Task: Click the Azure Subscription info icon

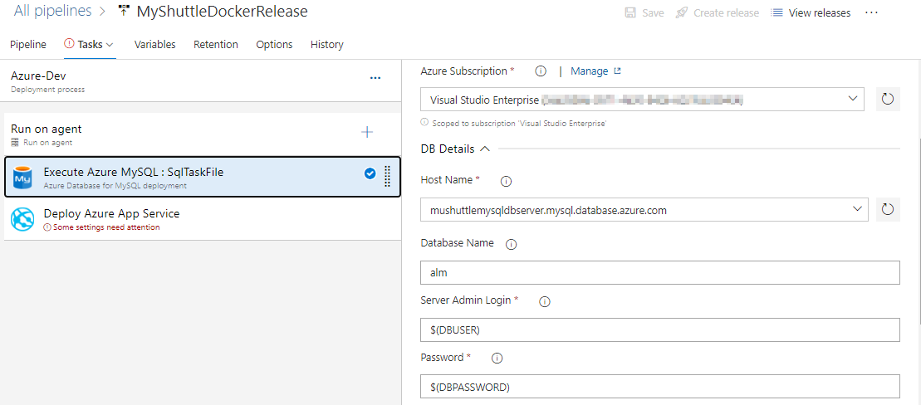Action: 541,71
